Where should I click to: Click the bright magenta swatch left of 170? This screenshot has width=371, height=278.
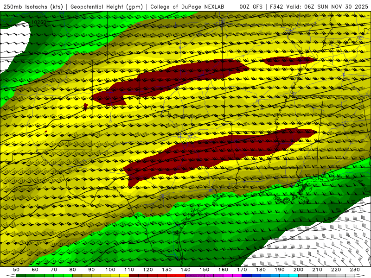coord(237,275)
